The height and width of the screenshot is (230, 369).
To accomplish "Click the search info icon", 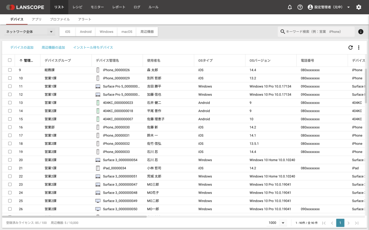I will coord(361,32).
